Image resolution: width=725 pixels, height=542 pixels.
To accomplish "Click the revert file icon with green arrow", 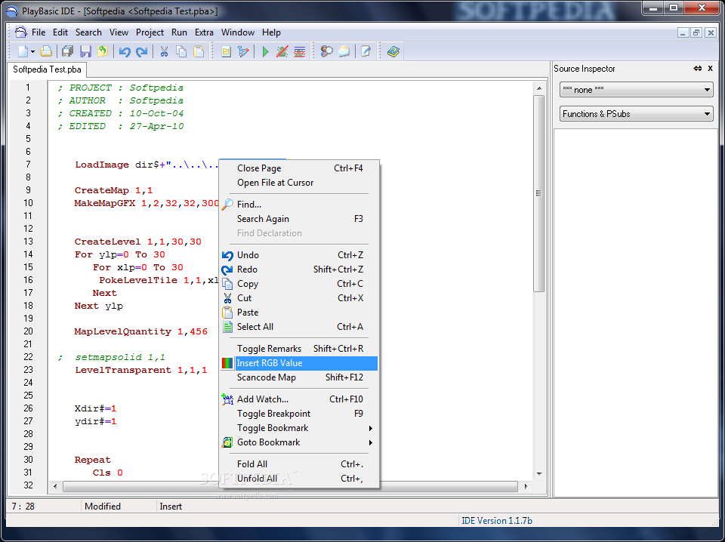I will pos(103,52).
